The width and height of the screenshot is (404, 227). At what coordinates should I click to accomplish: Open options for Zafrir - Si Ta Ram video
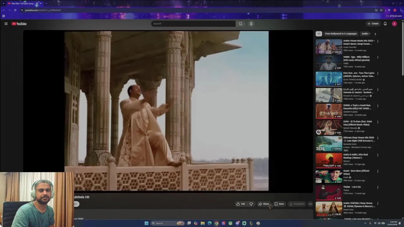[x=377, y=122]
